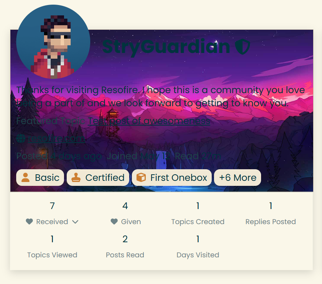Click the person icon on Basic badge
Screen dimensions: 322x284
[25, 178]
